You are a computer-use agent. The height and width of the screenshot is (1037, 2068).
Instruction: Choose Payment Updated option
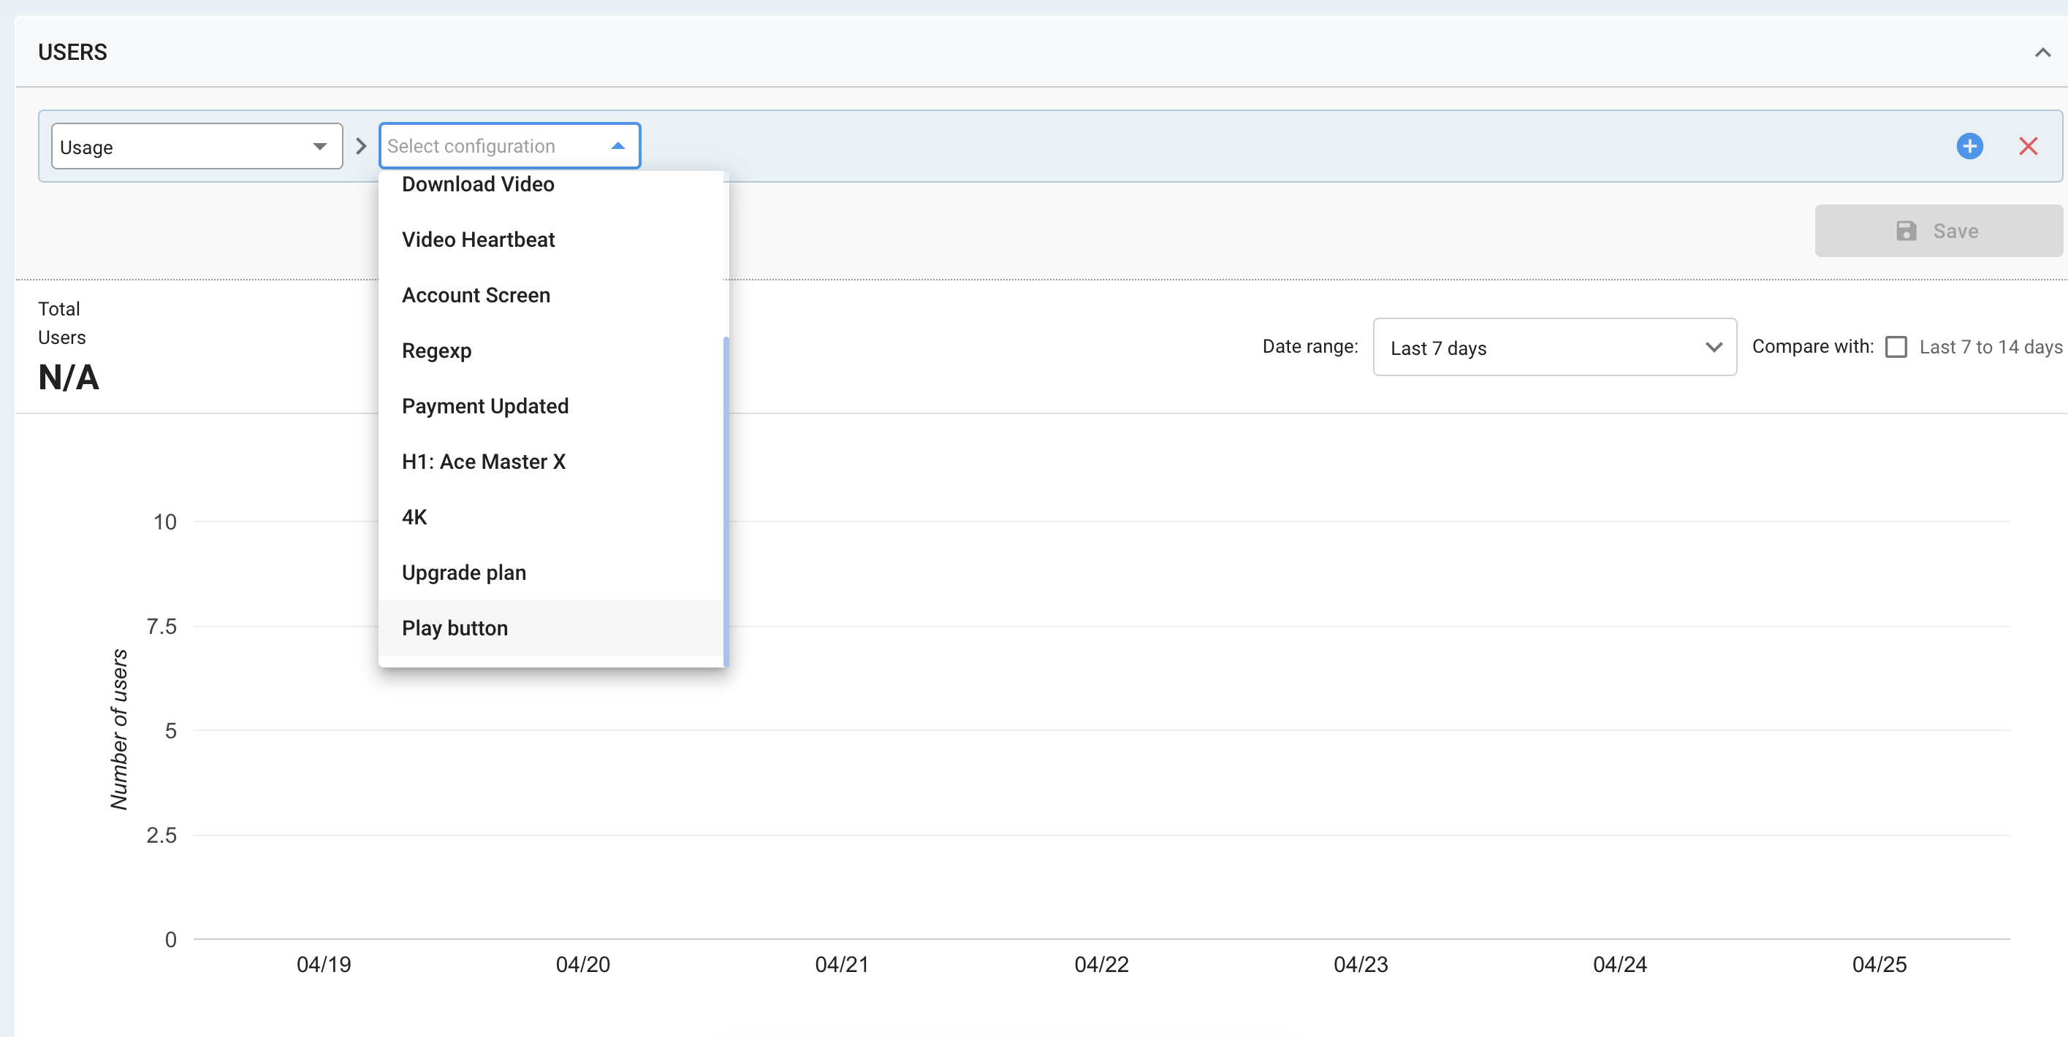click(552, 406)
